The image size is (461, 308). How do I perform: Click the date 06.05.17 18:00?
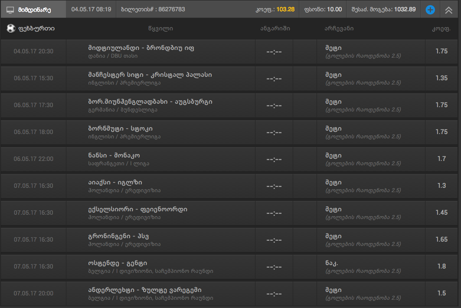(33, 132)
